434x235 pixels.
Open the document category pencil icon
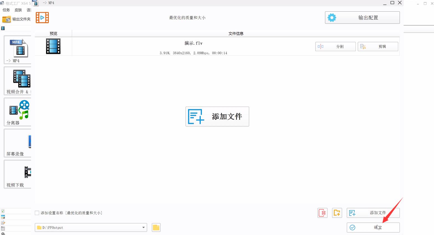tap(3, 223)
